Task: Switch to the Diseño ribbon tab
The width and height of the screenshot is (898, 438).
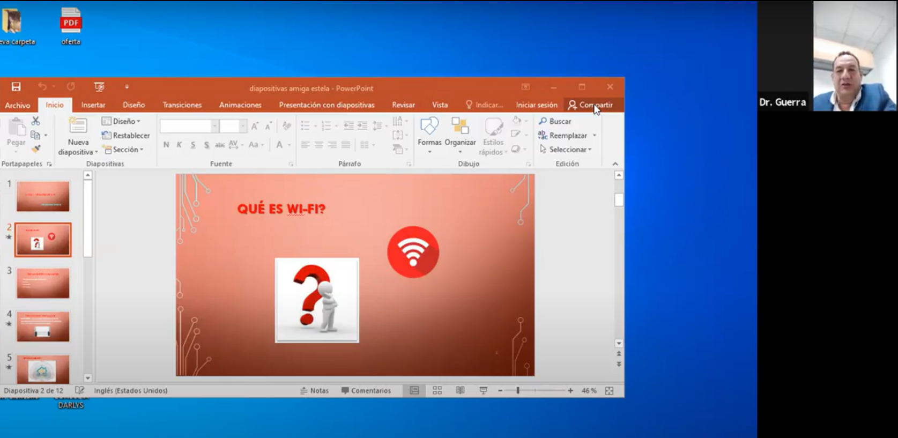Action: (x=133, y=105)
